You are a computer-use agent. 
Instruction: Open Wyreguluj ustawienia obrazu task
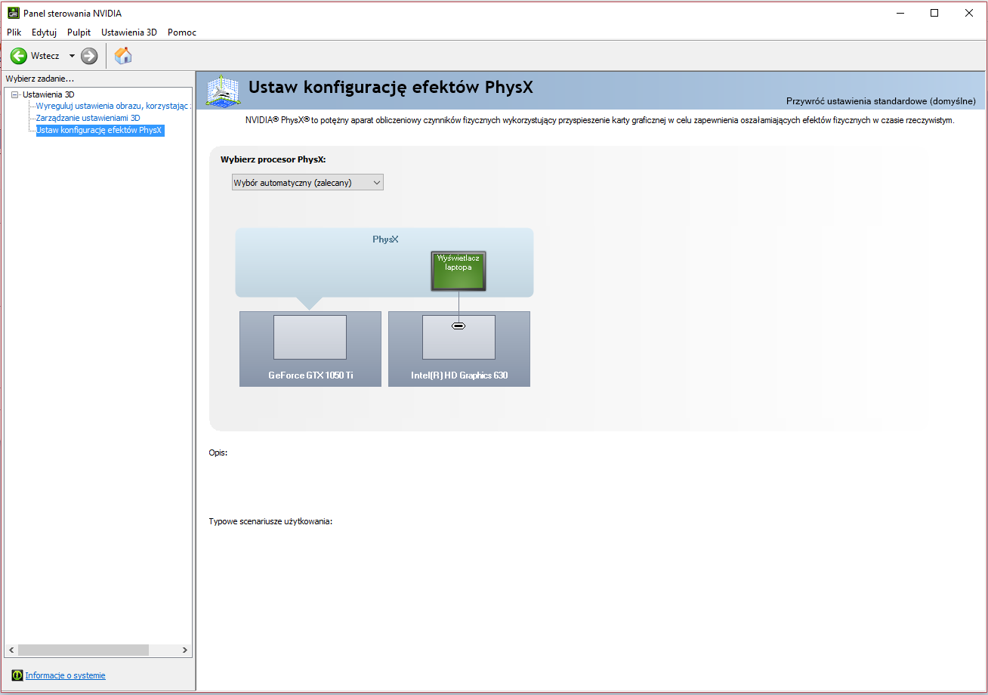(x=113, y=107)
